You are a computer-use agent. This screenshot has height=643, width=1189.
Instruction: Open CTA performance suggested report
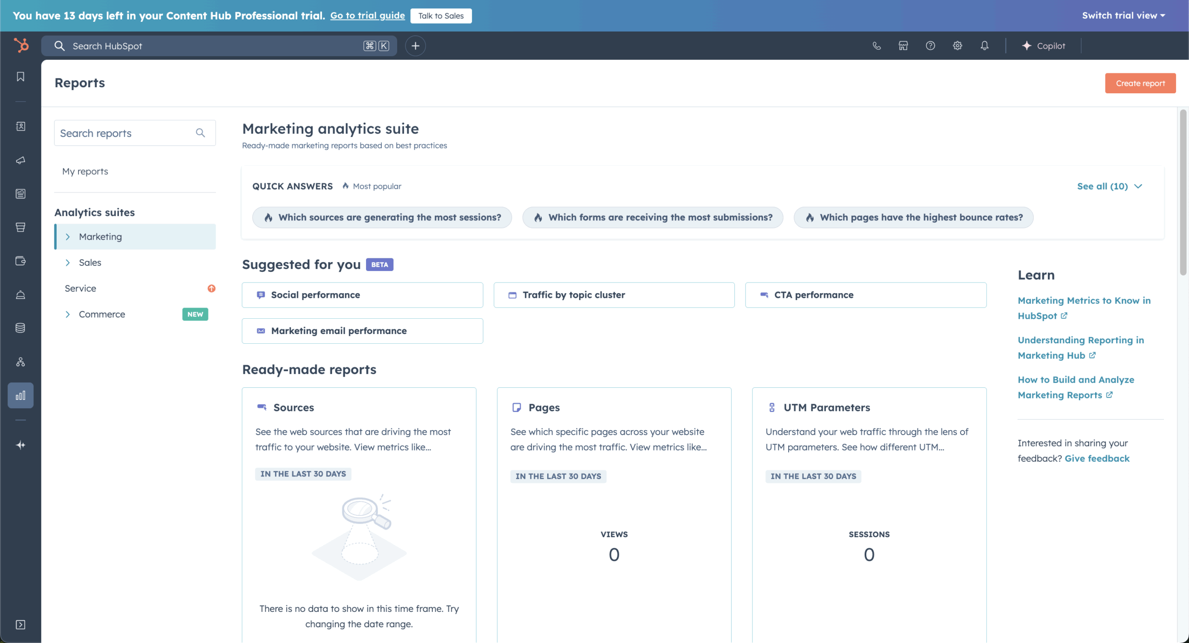[866, 295]
